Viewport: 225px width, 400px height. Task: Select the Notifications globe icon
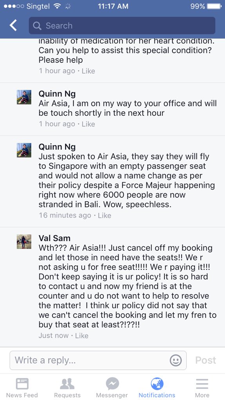pos(157,384)
